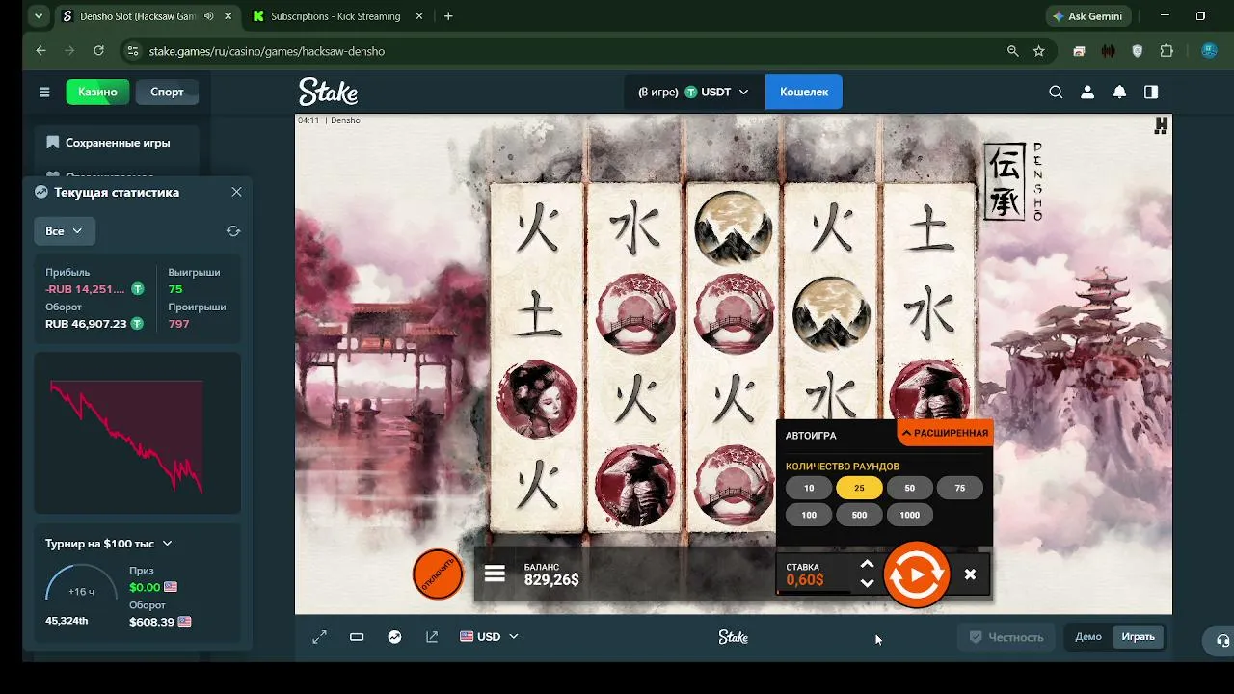Open the browser extensions puzzle icon
1234x694 pixels.
coord(1167,51)
